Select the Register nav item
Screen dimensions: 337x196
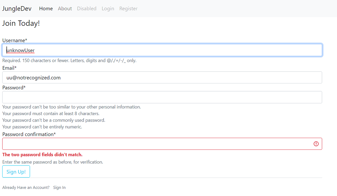(x=128, y=8)
